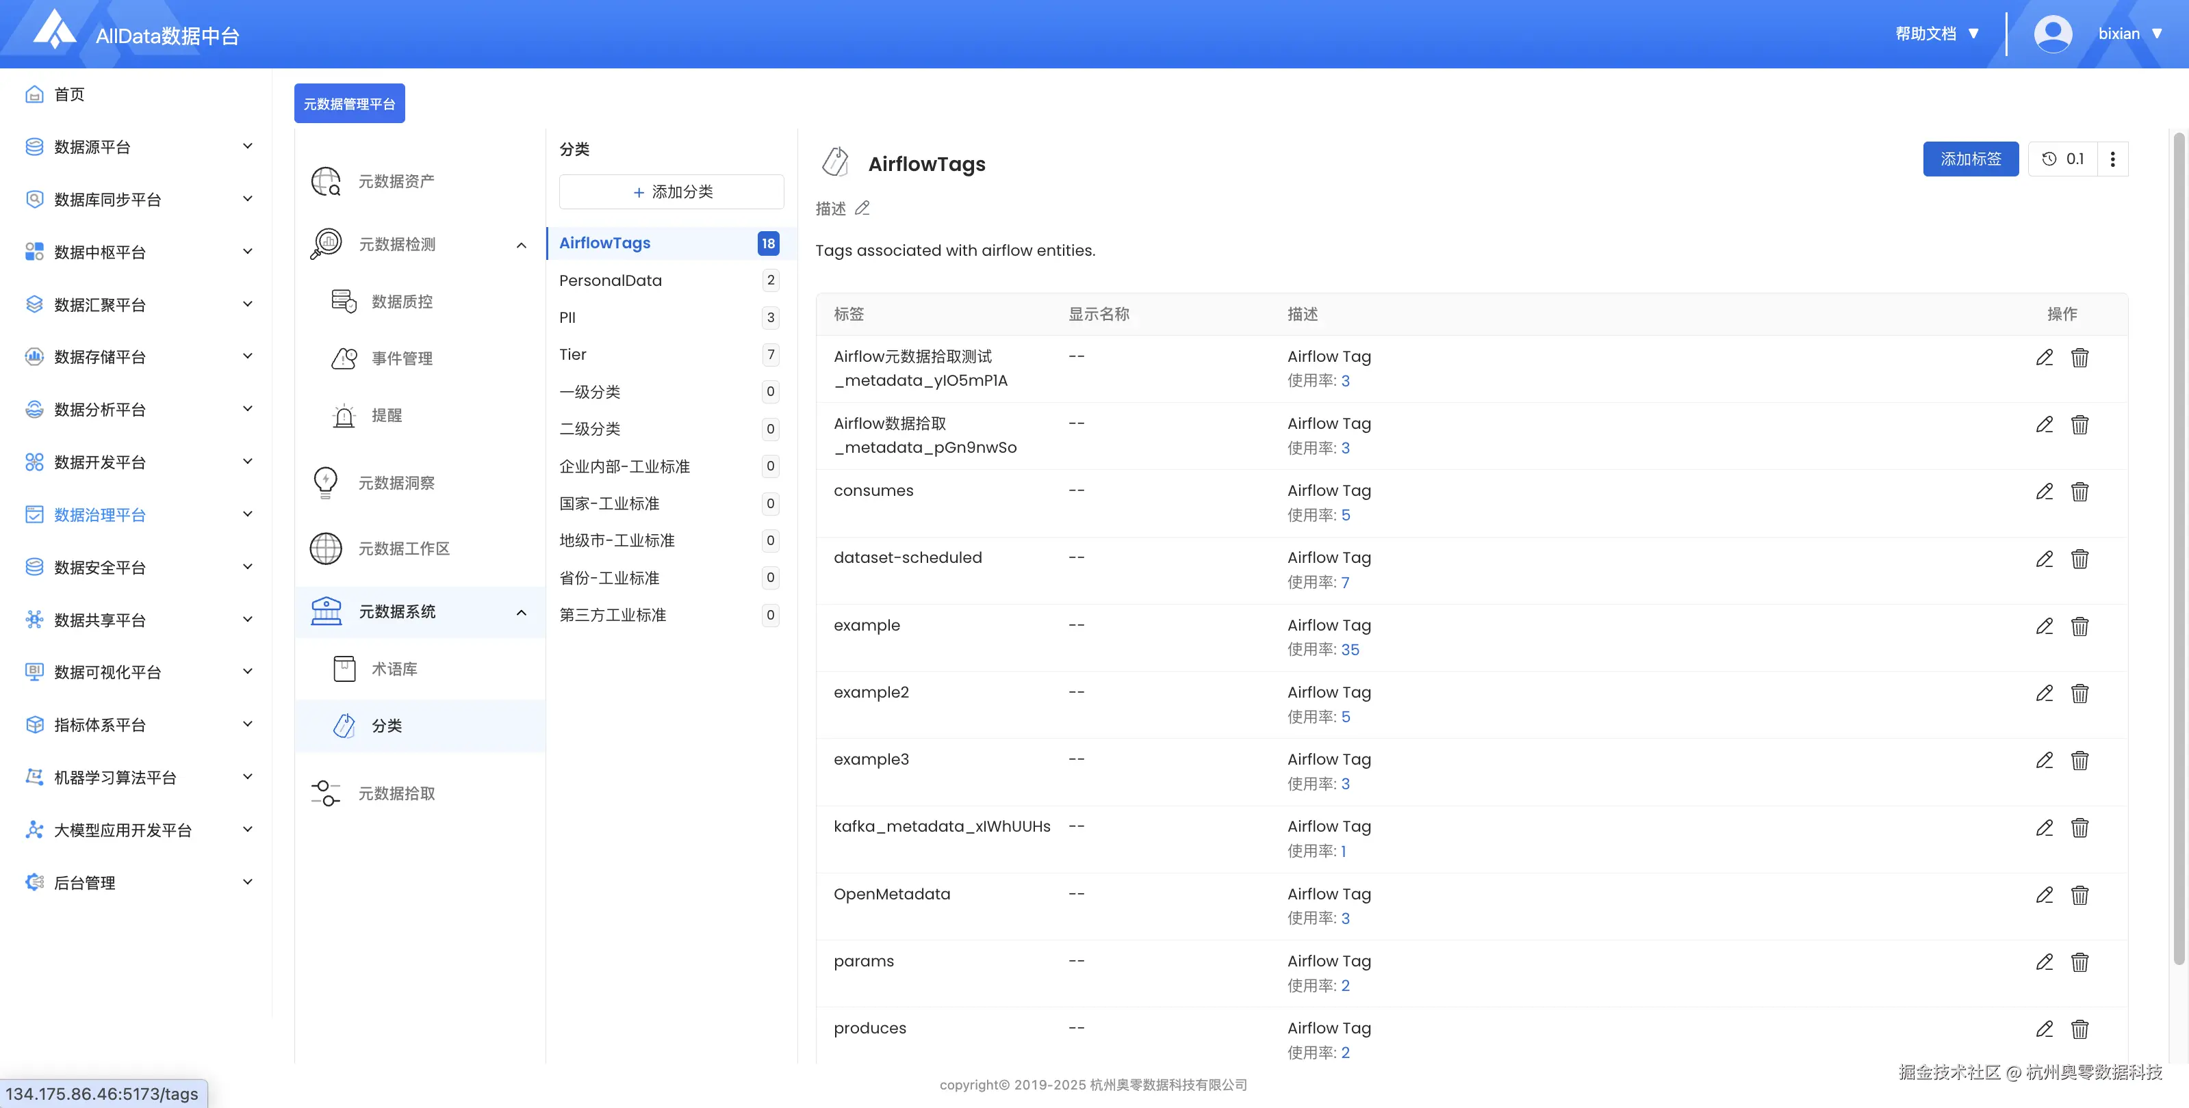Collapse the 元数据系统 section
Screen dimensions: 2189x1108
pos(521,612)
